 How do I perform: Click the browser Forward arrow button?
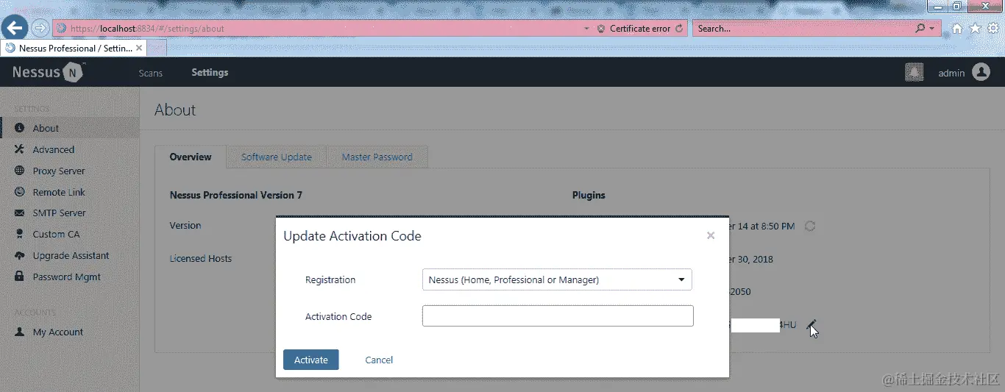click(40, 29)
